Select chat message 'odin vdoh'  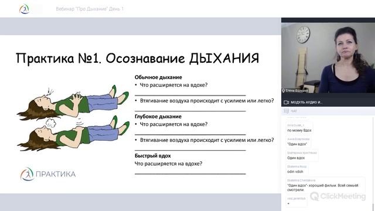[295, 172]
